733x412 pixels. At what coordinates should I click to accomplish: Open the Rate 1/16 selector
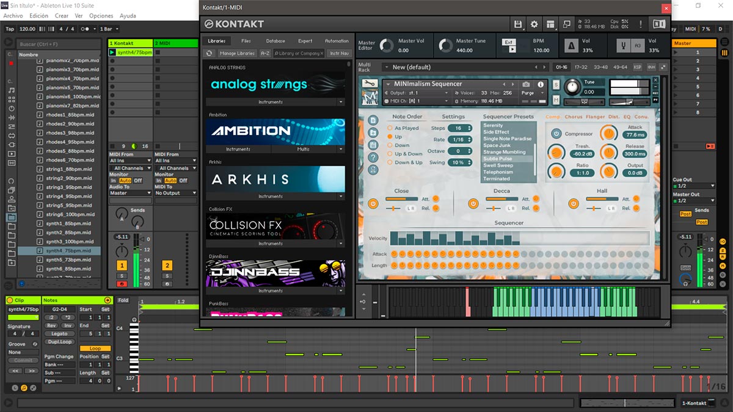[460, 140]
